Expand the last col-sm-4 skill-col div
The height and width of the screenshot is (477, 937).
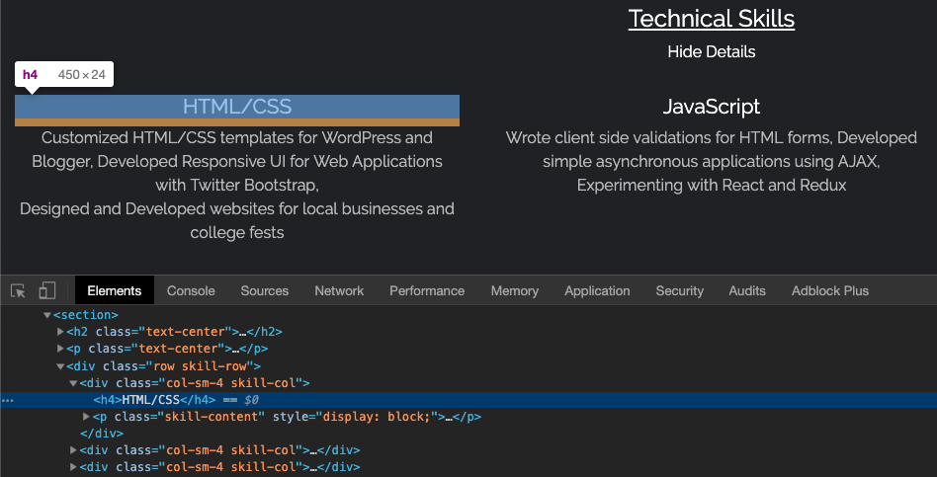tap(73, 466)
